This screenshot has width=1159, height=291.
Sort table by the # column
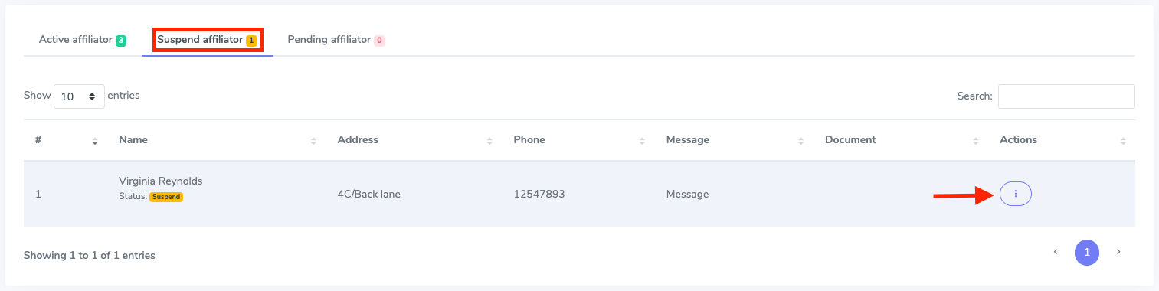tap(95, 141)
